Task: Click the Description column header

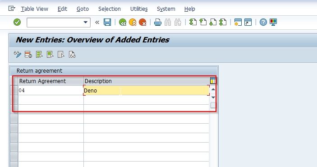Action: pos(147,81)
